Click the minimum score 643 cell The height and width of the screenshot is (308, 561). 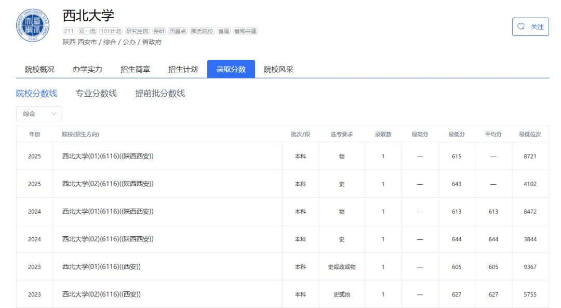point(457,184)
